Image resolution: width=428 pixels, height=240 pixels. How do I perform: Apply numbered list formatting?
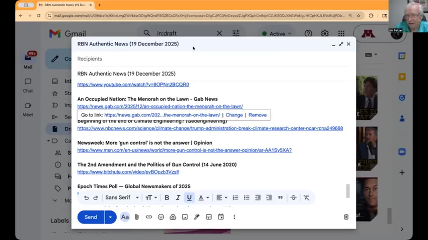pyautogui.click(x=235, y=198)
